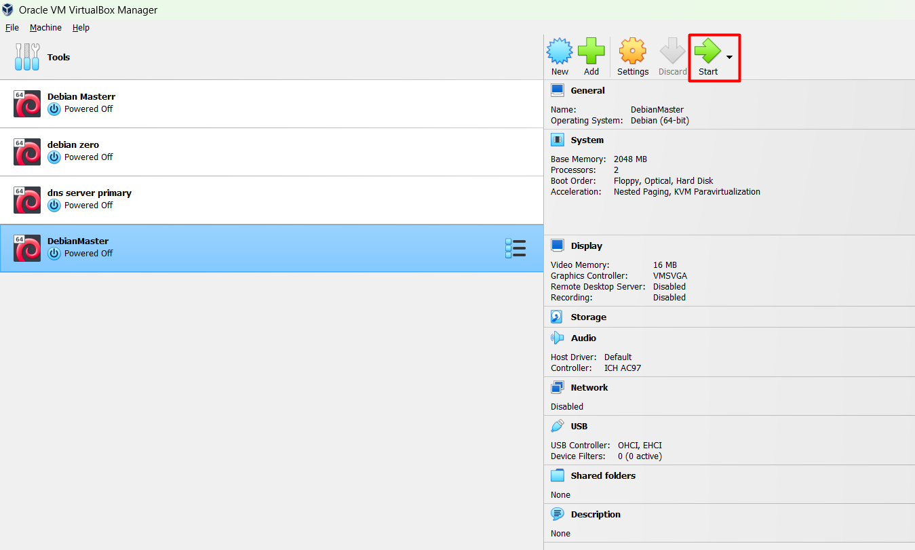Click the green Add machine icon

pyautogui.click(x=591, y=52)
